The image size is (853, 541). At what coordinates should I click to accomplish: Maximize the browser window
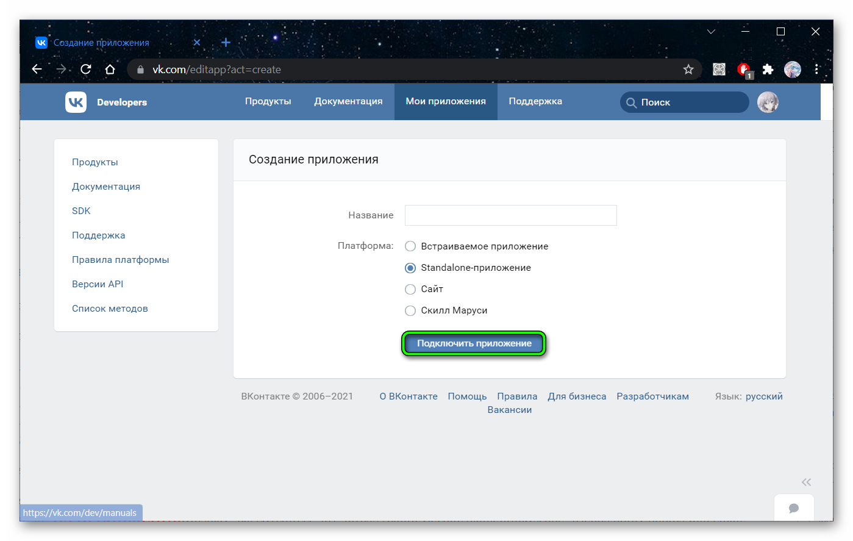click(780, 31)
